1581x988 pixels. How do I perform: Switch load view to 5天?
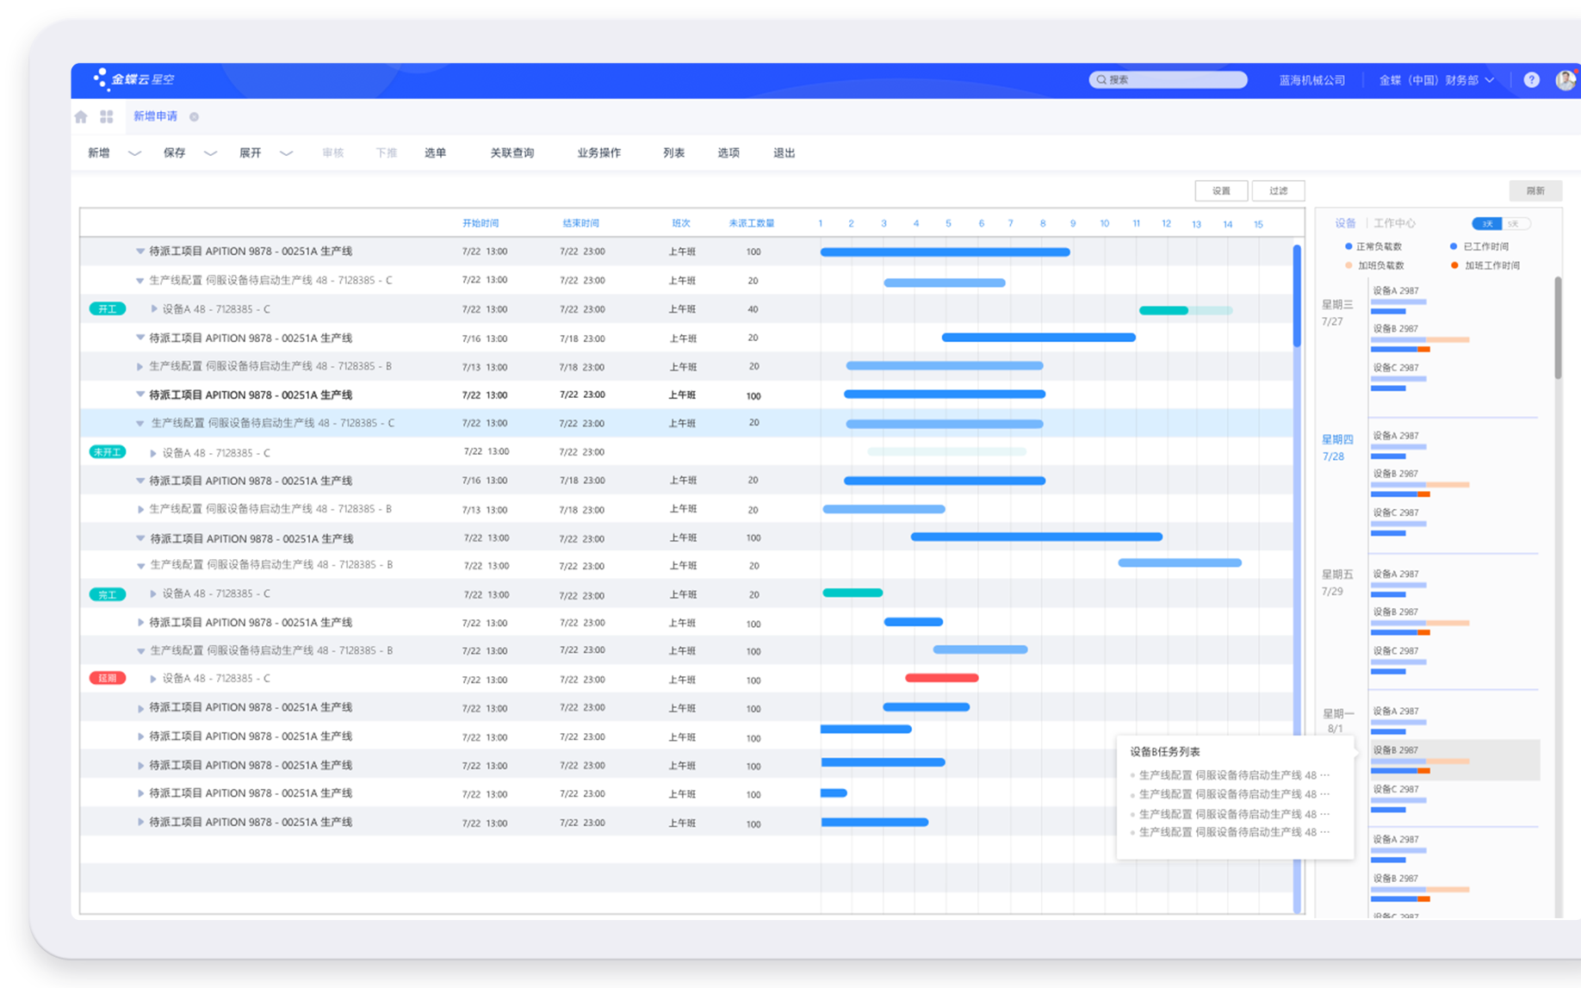tap(1515, 224)
